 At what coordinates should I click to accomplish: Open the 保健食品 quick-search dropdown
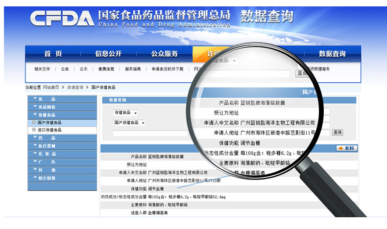125,113
